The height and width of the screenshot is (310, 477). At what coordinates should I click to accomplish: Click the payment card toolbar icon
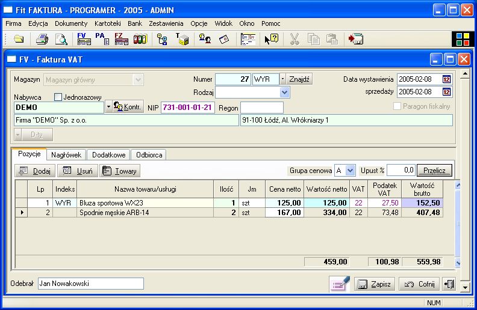tap(224, 39)
